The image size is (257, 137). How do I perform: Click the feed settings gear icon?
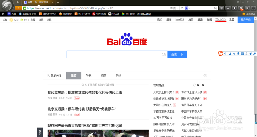[x=205, y=76]
